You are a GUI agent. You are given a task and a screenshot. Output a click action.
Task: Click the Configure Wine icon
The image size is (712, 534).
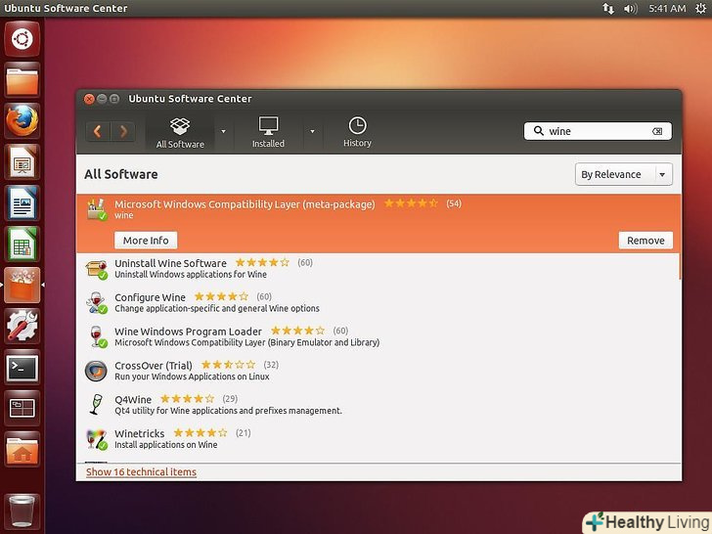click(x=95, y=302)
